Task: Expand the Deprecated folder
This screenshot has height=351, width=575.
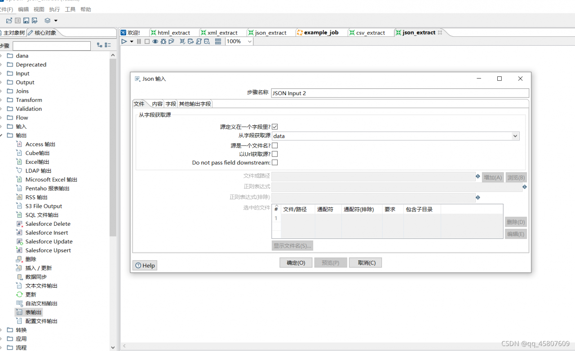Action: pos(1,65)
